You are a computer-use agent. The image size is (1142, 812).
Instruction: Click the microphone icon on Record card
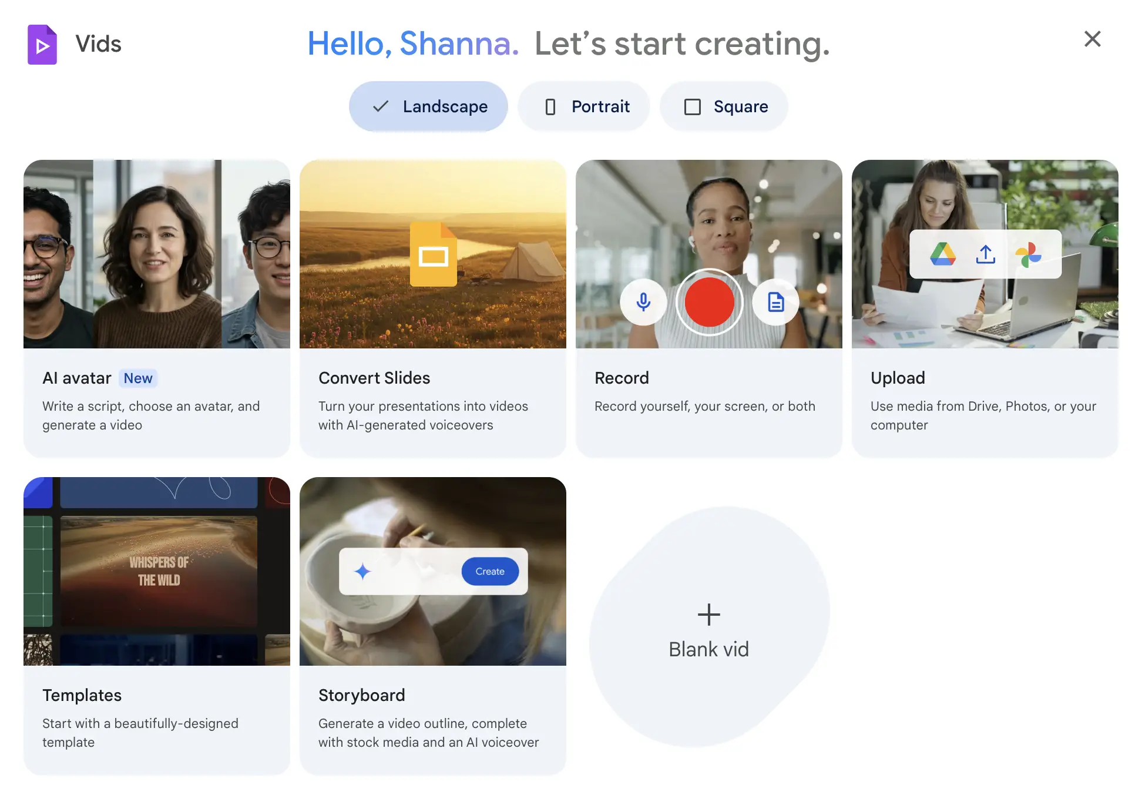(643, 302)
